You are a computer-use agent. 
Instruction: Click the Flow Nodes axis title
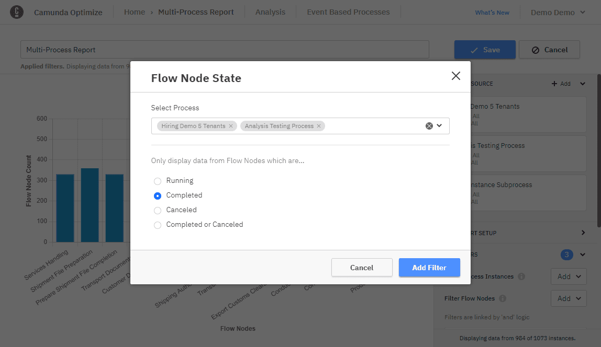238,329
